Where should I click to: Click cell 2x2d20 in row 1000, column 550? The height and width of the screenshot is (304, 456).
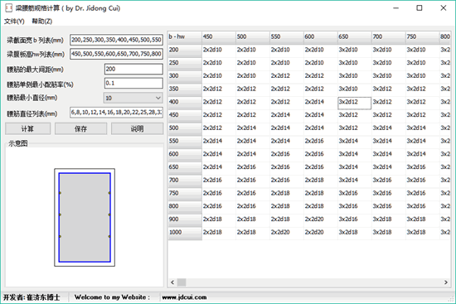(287, 234)
